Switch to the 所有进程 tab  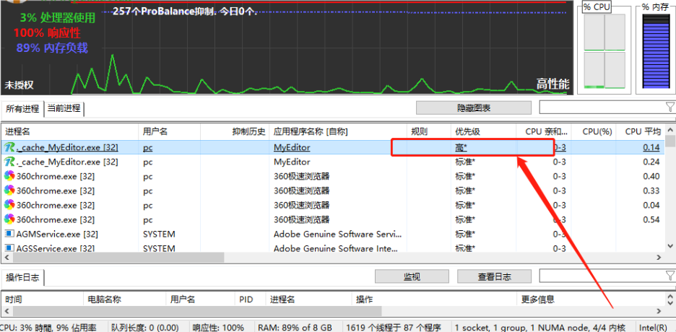tap(22, 108)
